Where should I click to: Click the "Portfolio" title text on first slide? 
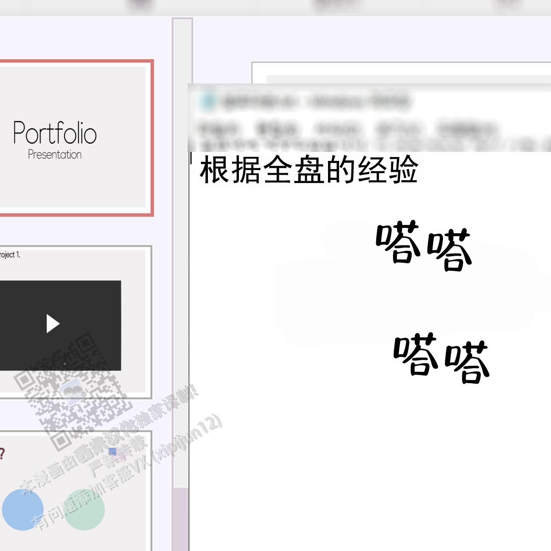(55, 133)
